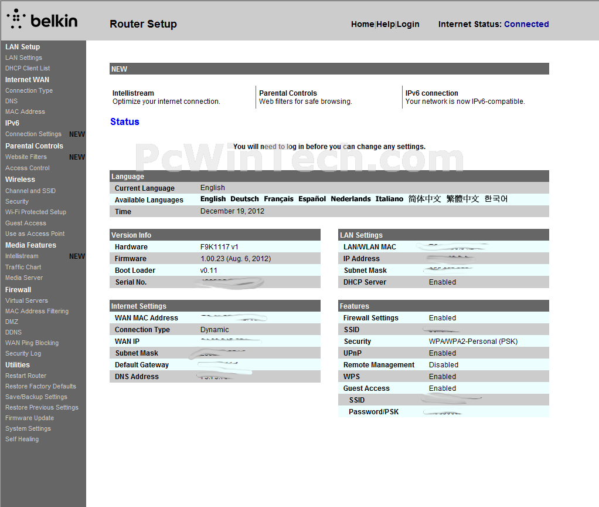Click the WPA/WPA2-Personal (PSK) security value
Screen dimensions: 599x507
474,342
